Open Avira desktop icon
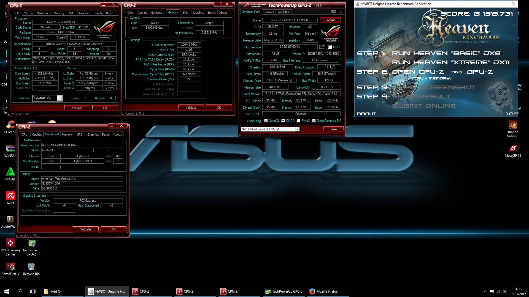Viewport: 529px width, 297px height. tap(10, 198)
